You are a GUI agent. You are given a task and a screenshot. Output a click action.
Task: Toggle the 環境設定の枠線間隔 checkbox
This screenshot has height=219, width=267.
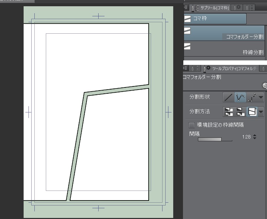pyautogui.click(x=192, y=125)
